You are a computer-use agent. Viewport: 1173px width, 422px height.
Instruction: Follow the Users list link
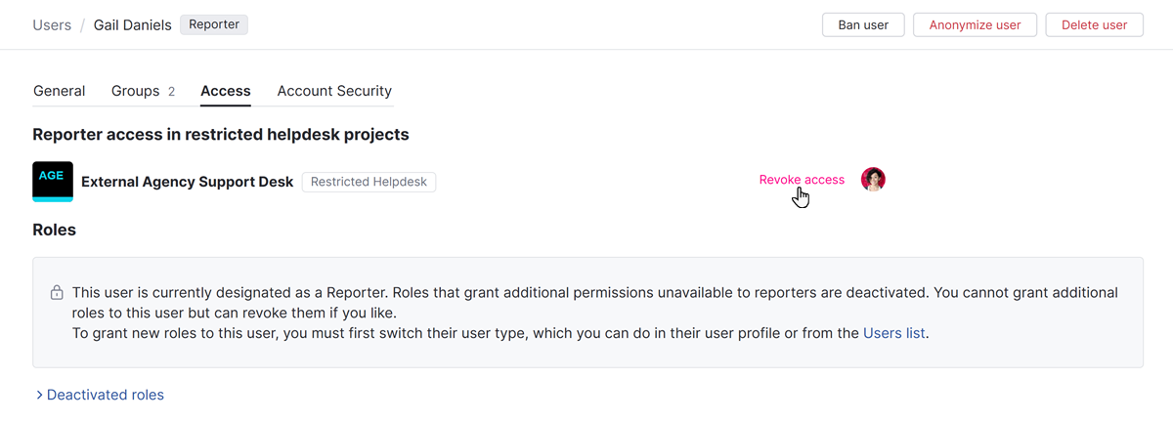click(893, 333)
